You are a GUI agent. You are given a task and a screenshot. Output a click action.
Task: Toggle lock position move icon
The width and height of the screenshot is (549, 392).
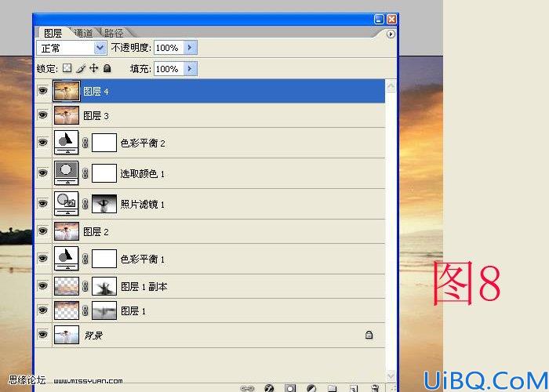coord(94,68)
